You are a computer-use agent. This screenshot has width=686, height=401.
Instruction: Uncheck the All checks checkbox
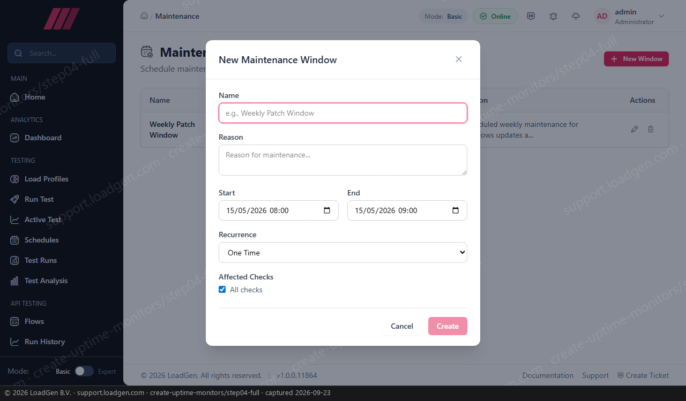(222, 290)
